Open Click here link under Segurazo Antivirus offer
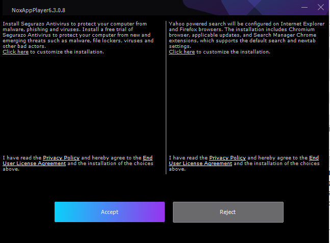Screen dimensions: 330x243 tap(16, 52)
